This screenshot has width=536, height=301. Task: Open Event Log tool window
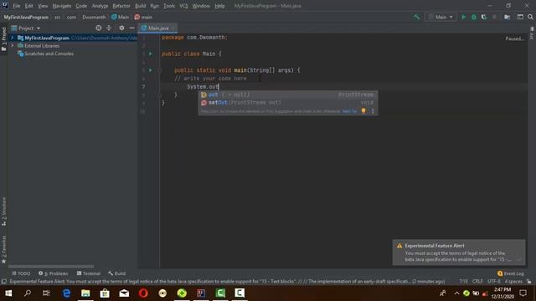click(x=511, y=273)
